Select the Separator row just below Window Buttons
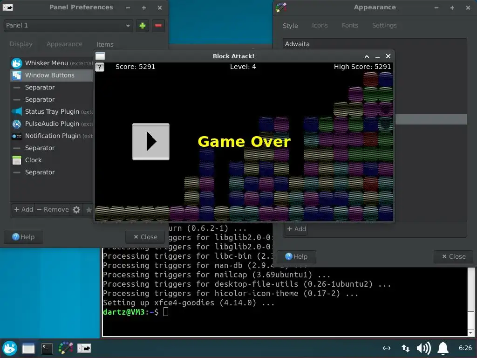Screen dimensions: 477x358 (x=52, y=87)
